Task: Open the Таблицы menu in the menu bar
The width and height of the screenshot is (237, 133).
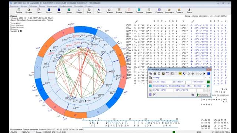Action: click(33, 6)
